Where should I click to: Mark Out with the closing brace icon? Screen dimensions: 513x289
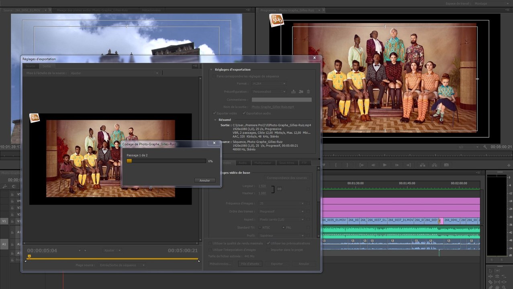click(347, 165)
